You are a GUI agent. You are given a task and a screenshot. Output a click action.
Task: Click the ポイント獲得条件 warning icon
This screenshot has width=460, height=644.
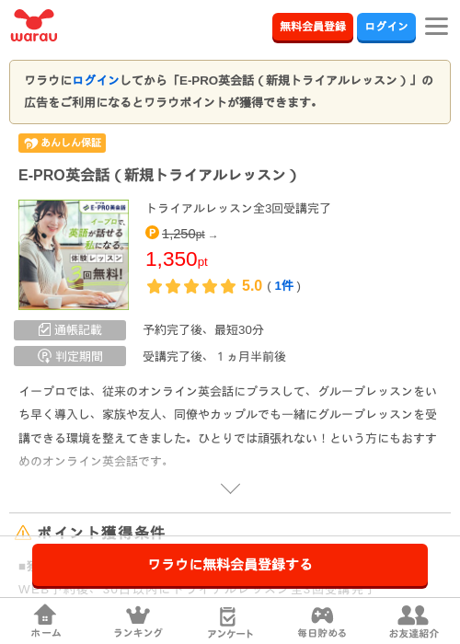[x=23, y=533]
